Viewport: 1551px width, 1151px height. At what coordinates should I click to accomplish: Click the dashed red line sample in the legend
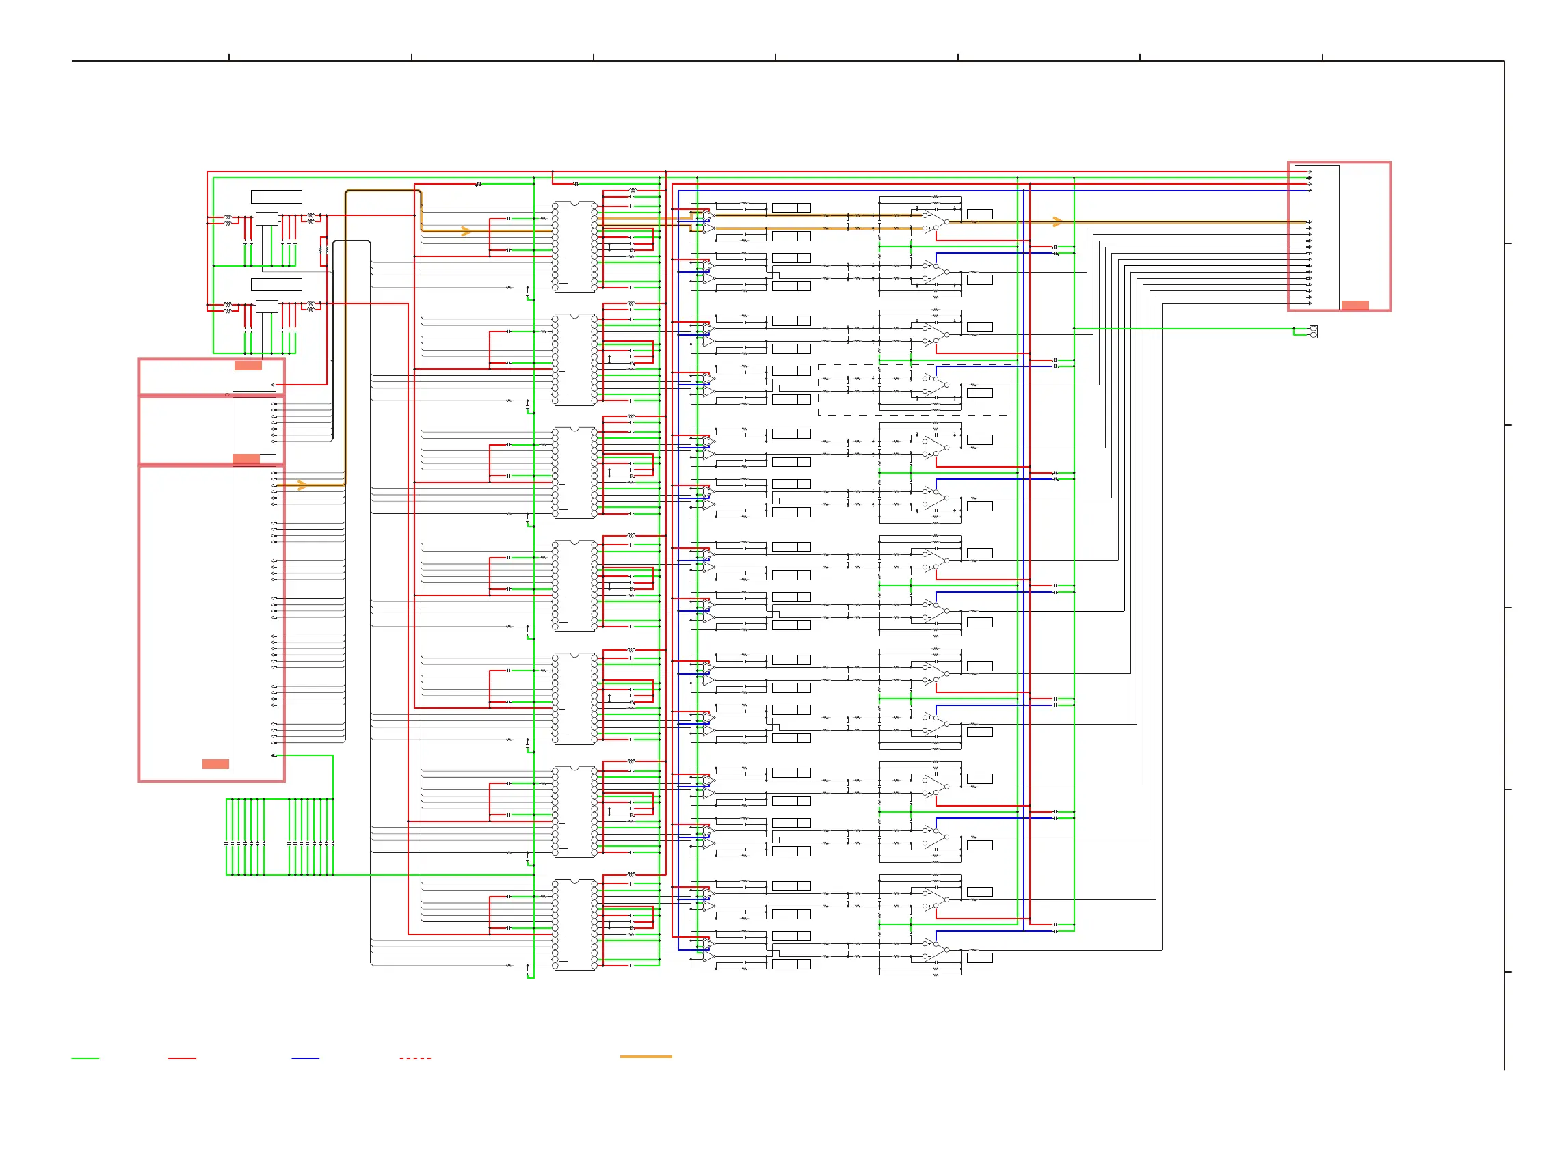tap(416, 1058)
